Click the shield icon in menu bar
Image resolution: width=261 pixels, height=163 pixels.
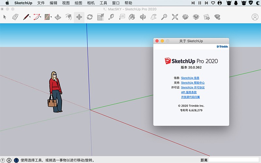point(251,3)
